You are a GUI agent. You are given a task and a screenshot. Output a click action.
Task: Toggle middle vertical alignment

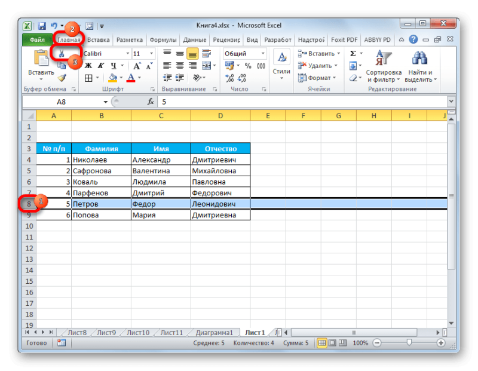(180, 54)
